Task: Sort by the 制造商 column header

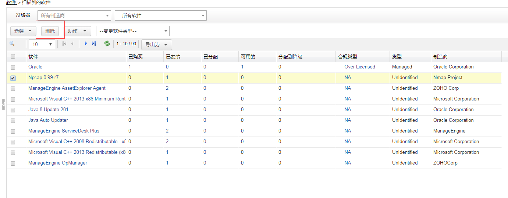Action: click(x=440, y=57)
